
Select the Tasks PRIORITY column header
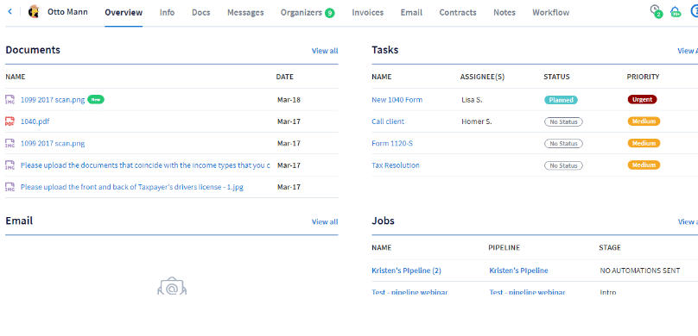click(643, 77)
